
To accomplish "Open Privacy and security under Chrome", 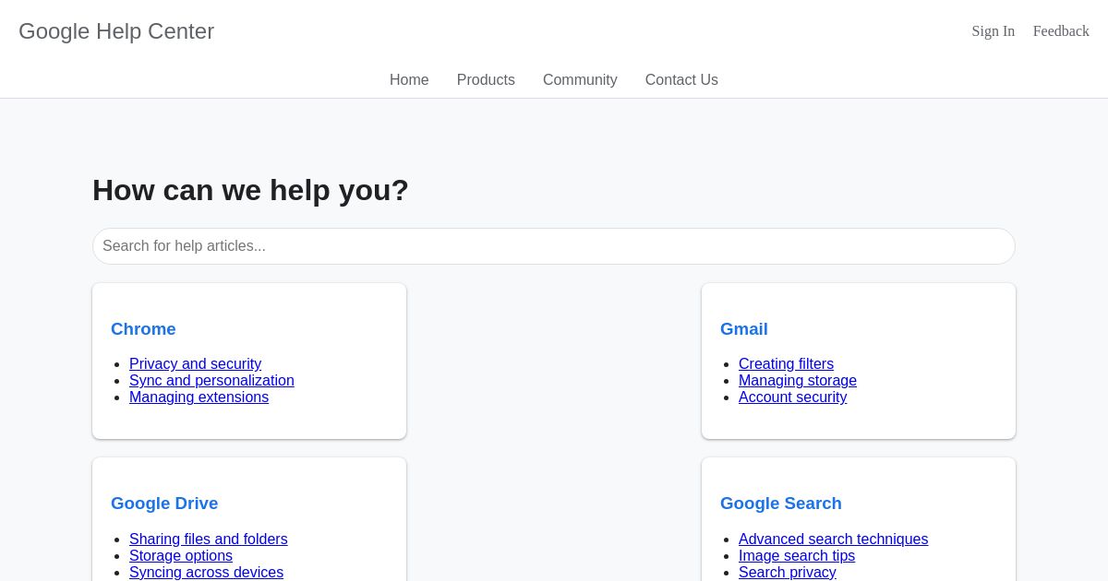I will 195,364.
